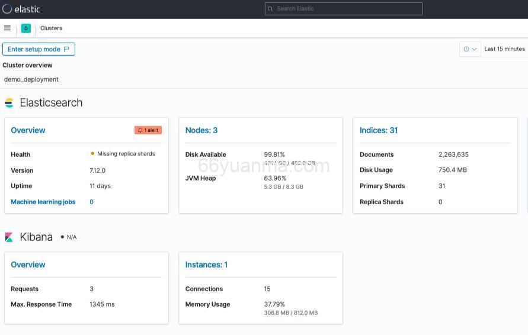Image resolution: width=528 pixels, height=335 pixels.
Task: Click the Elasticsearch logo icon
Action: [x=9, y=102]
